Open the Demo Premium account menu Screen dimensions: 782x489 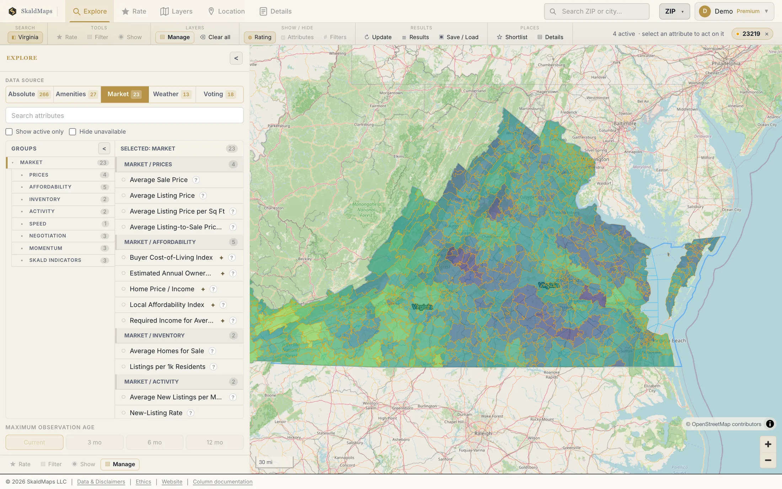(x=734, y=11)
